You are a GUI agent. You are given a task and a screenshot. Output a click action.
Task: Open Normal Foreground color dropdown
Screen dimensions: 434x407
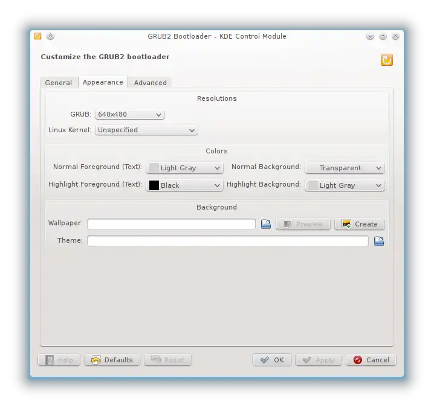tap(184, 168)
